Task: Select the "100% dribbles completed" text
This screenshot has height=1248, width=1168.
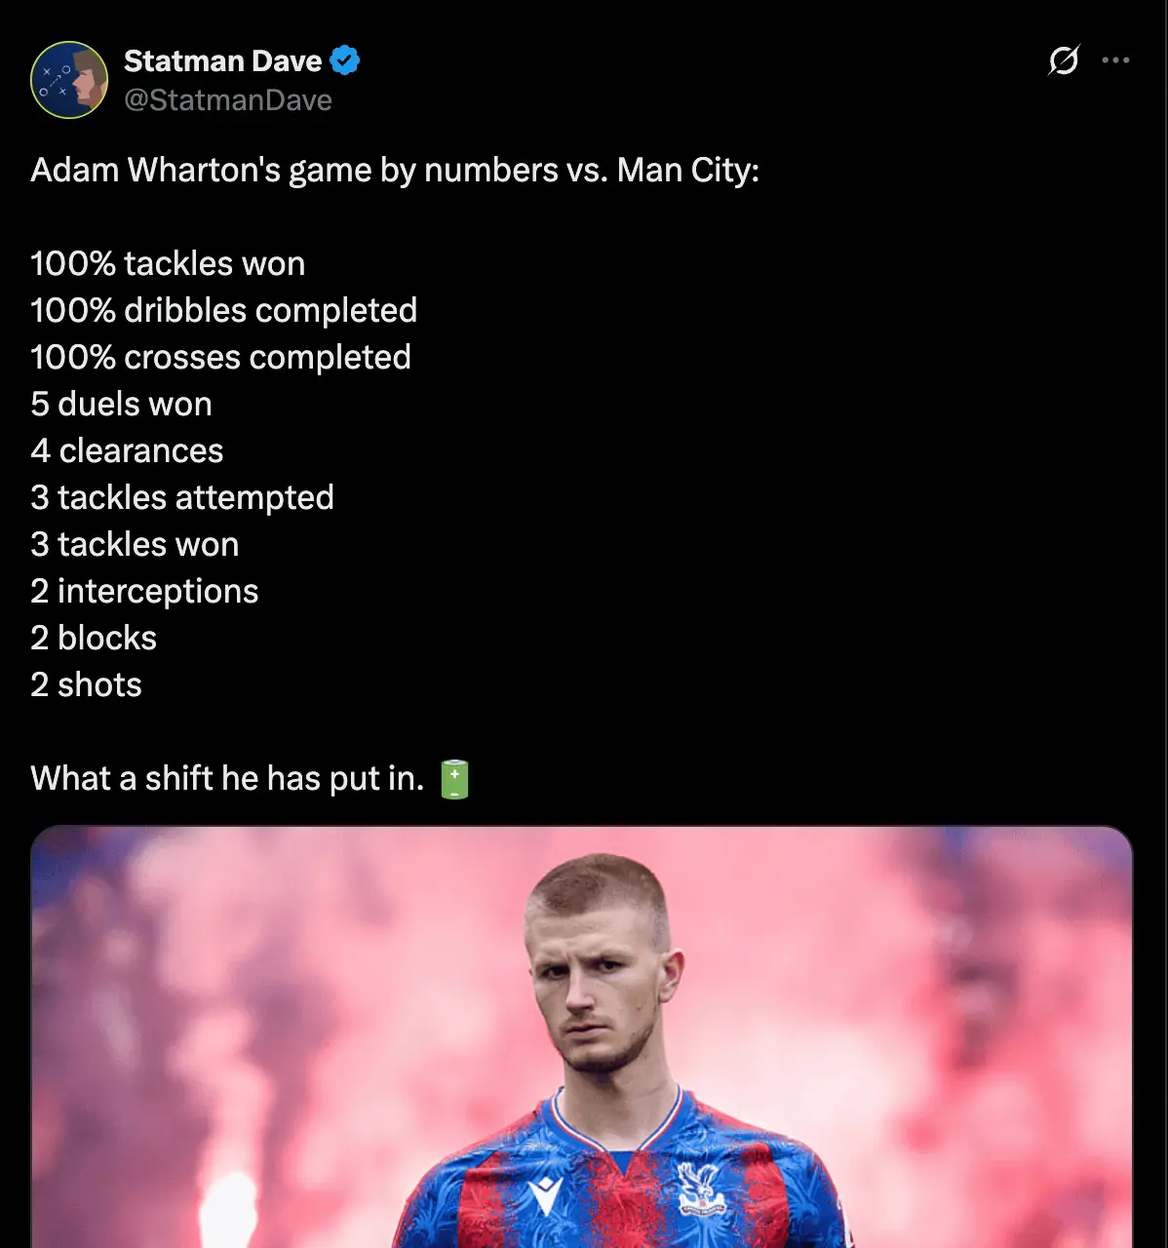Action: click(223, 311)
